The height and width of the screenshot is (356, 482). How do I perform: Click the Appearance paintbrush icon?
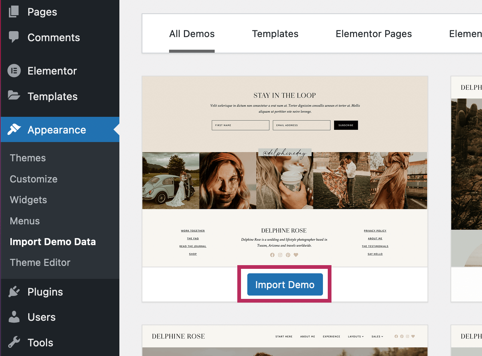click(14, 129)
